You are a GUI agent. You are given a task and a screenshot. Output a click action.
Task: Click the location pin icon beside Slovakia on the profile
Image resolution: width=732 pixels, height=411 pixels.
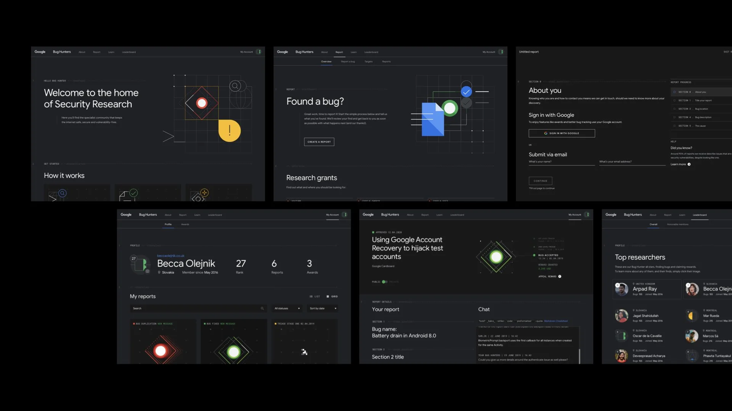pyautogui.click(x=159, y=272)
